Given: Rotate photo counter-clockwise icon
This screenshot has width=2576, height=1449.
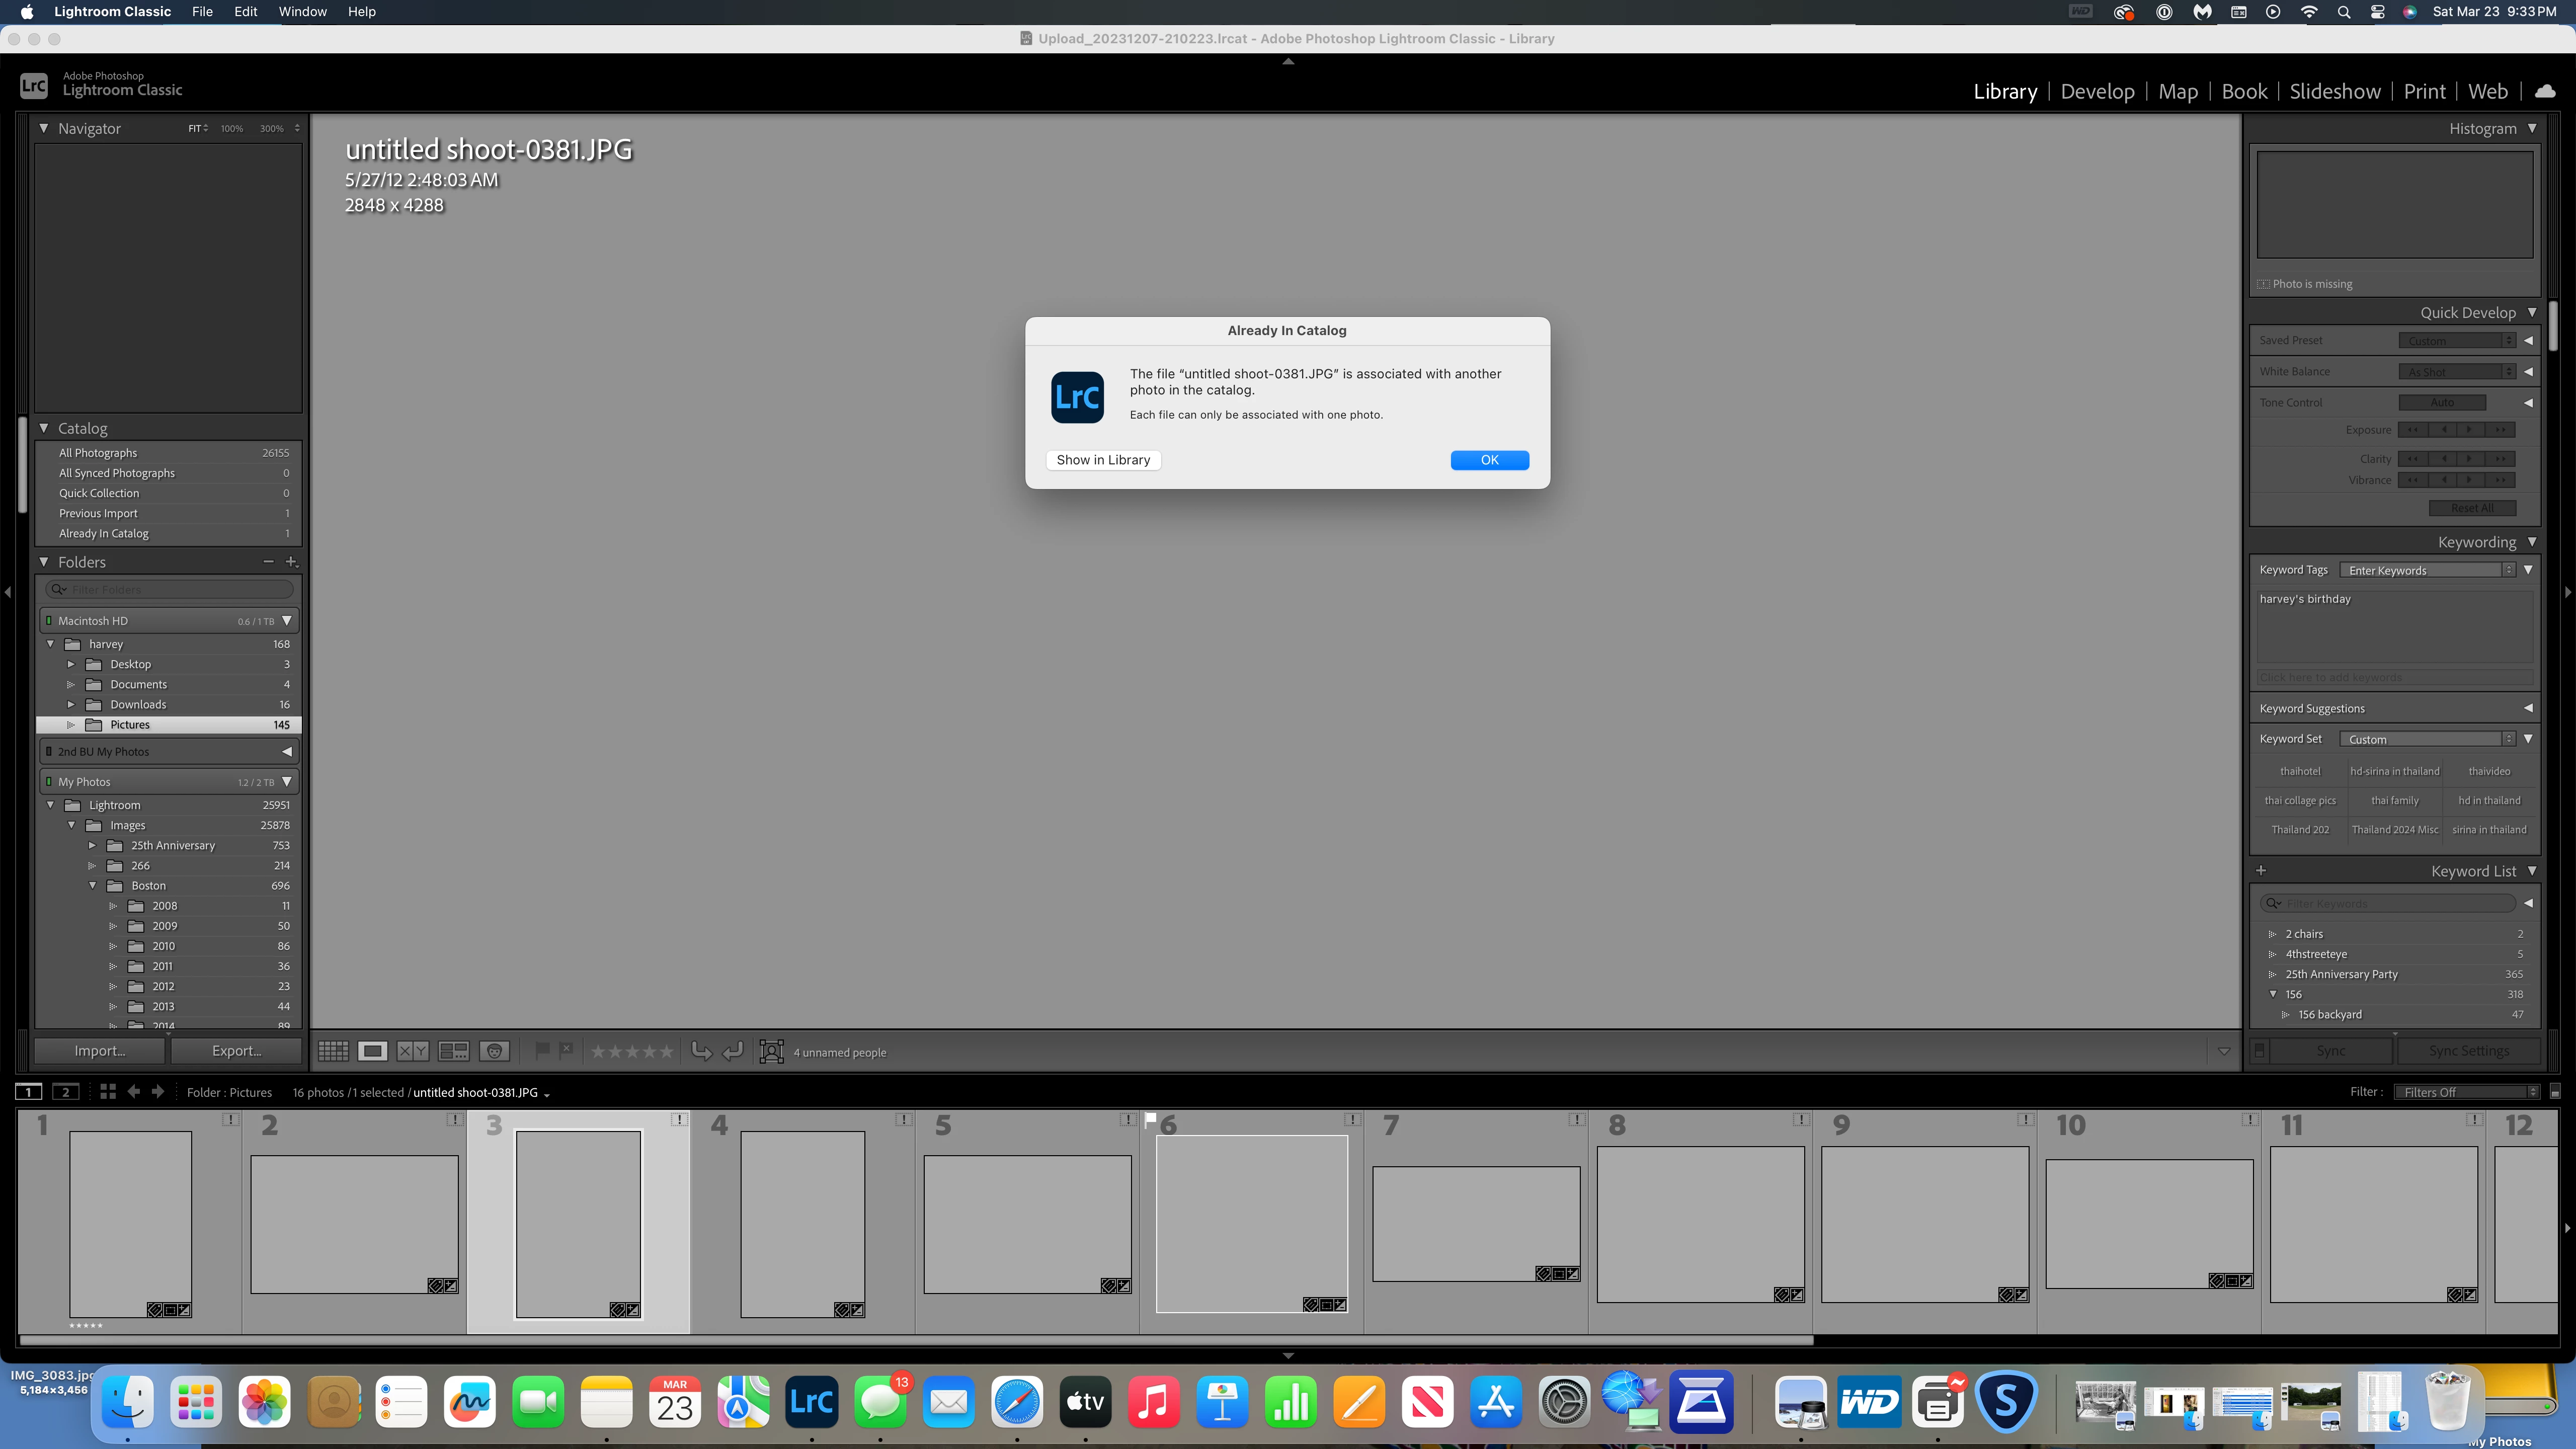Looking at the screenshot, I should tap(701, 1051).
